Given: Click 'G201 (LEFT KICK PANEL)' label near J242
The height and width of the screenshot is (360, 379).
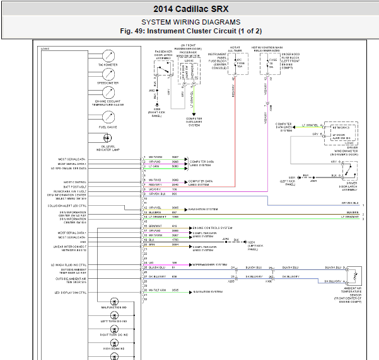Looking at the screenshot, I should [255, 246].
